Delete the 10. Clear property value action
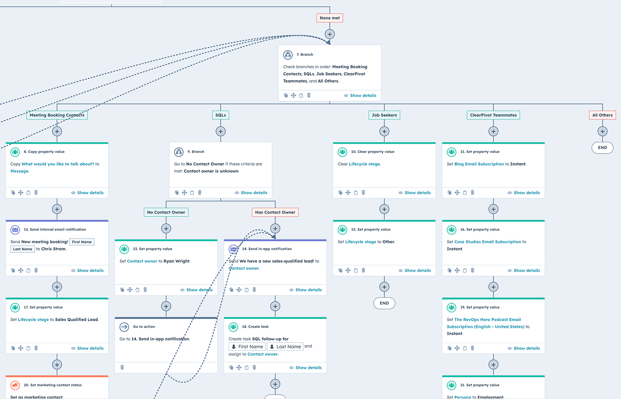 coord(363,192)
